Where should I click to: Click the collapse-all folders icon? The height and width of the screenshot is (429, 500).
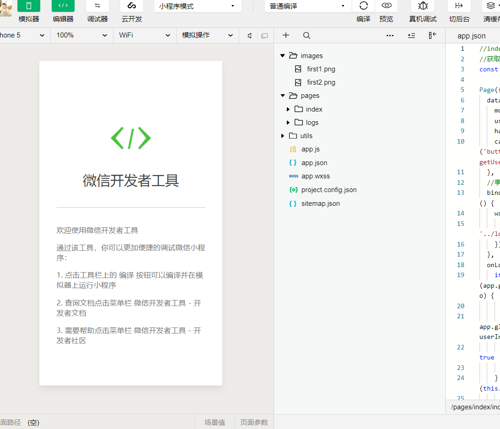411,36
